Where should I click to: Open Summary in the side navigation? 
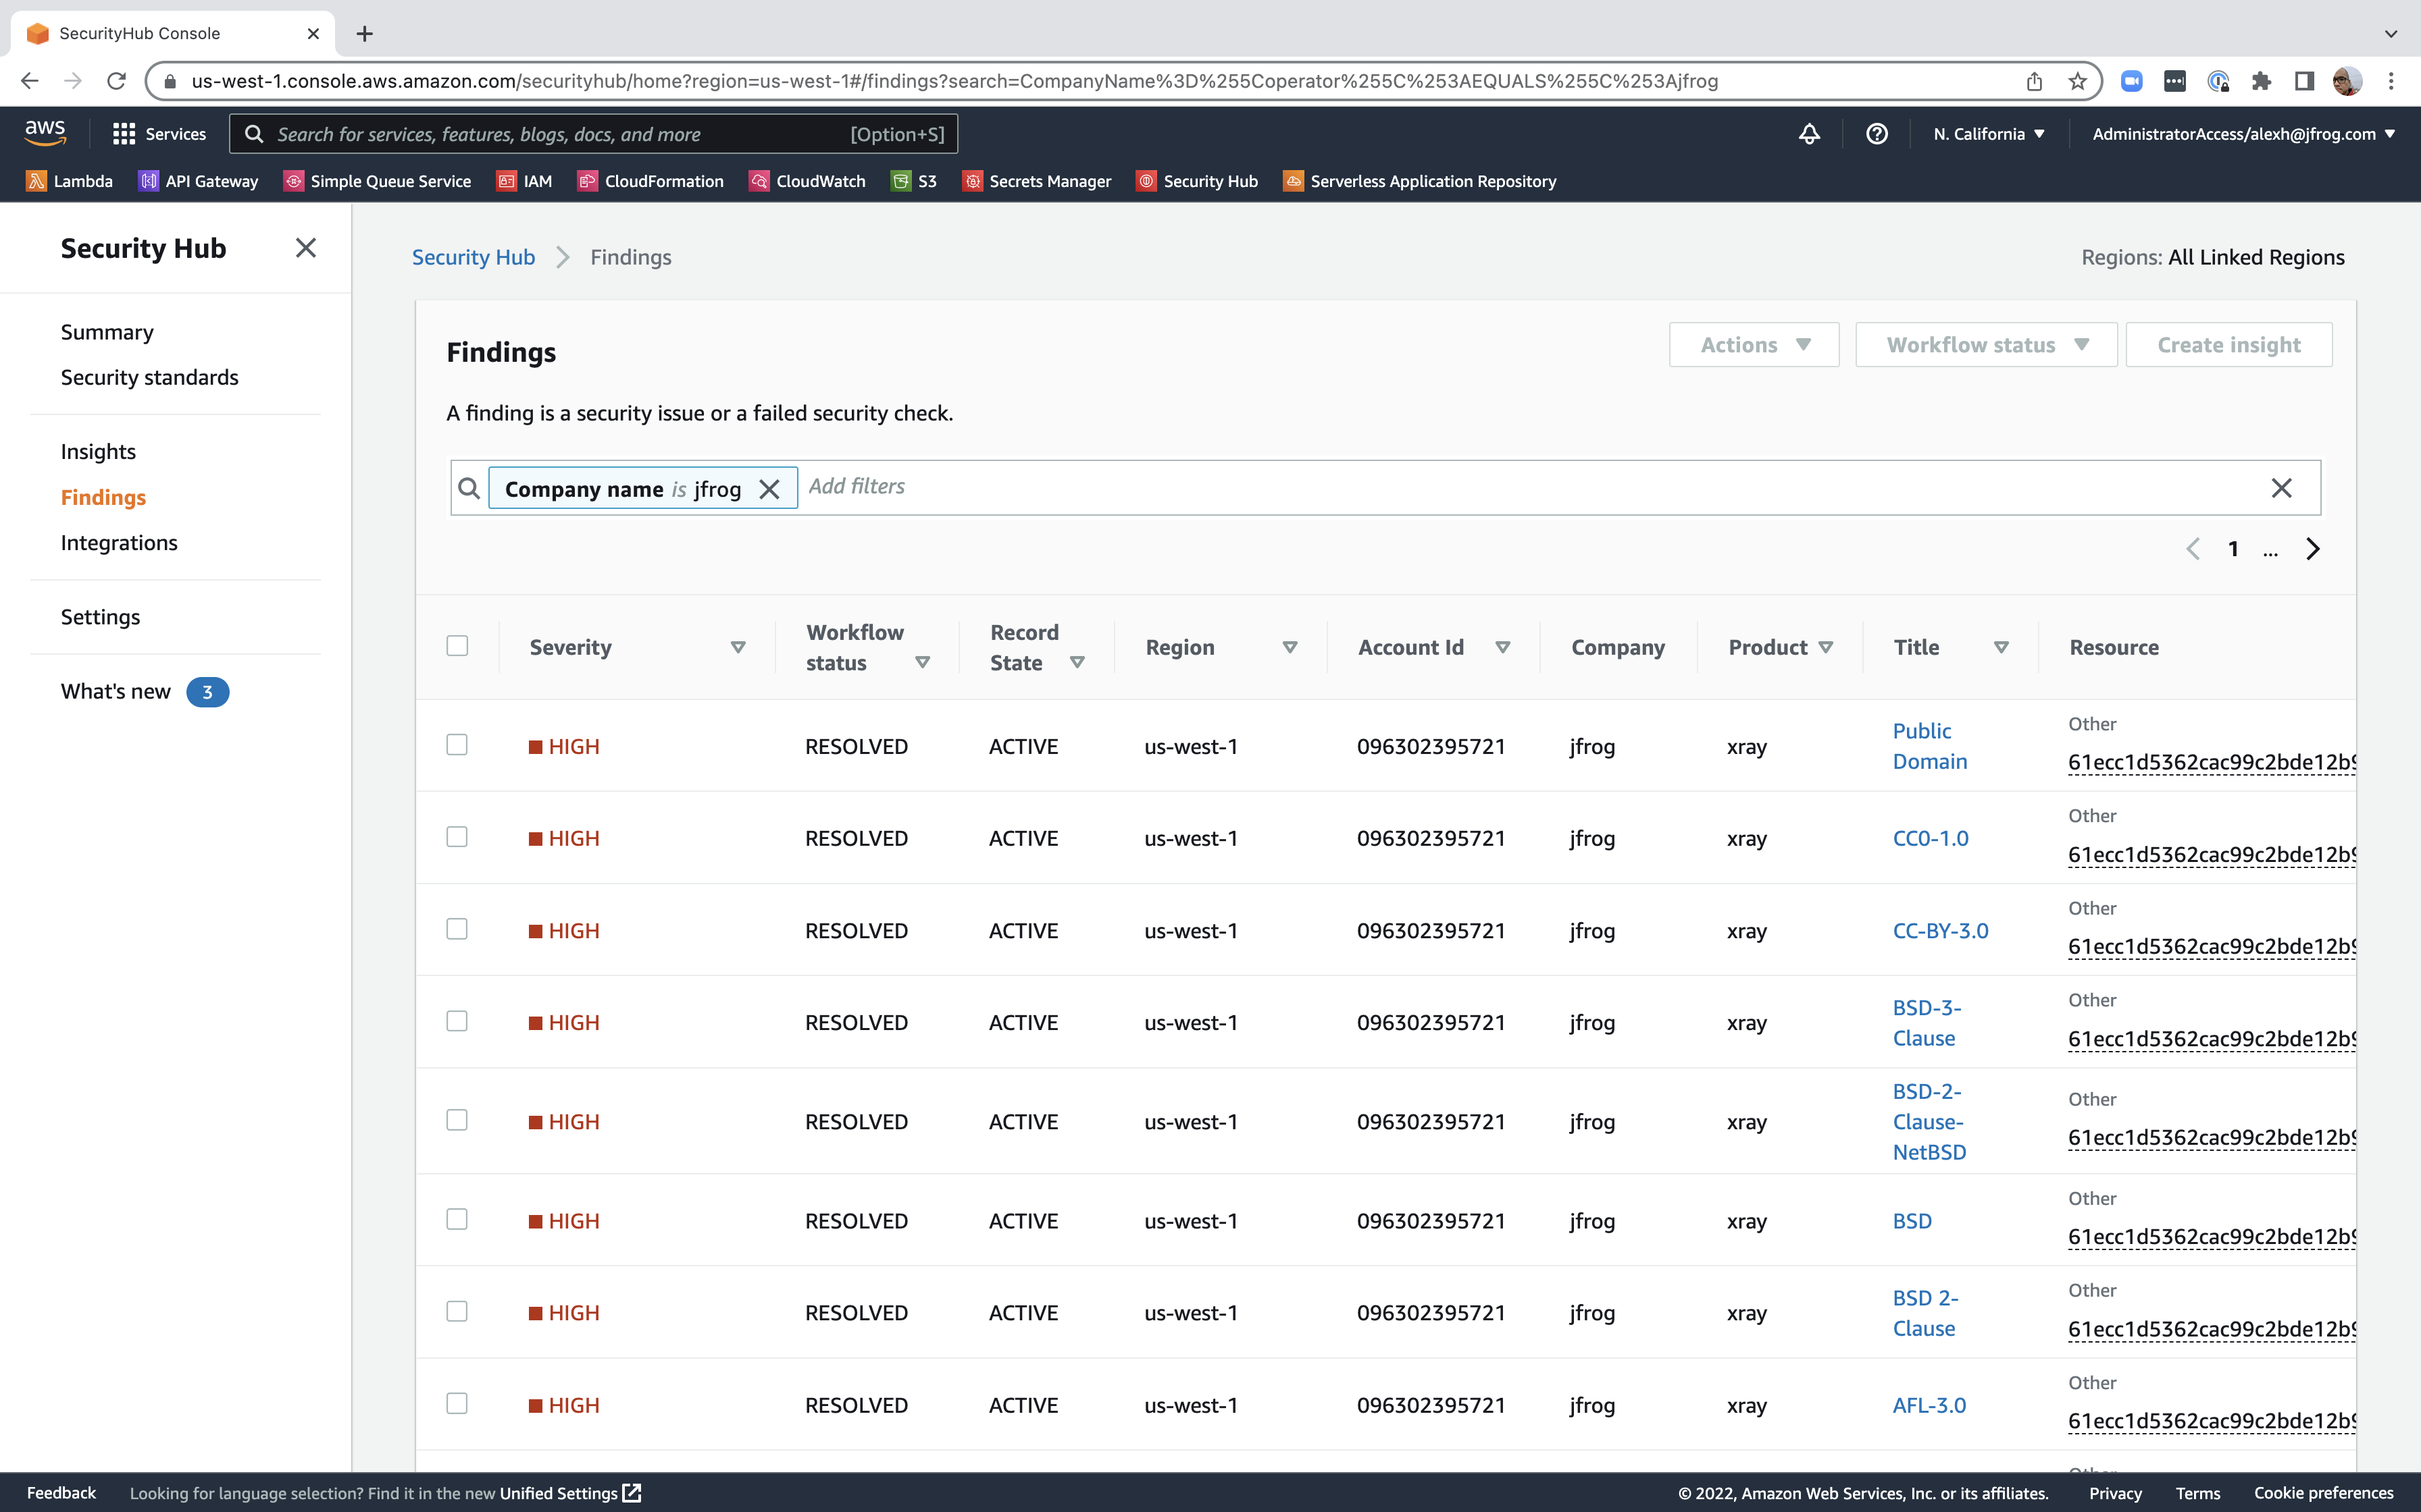click(107, 332)
